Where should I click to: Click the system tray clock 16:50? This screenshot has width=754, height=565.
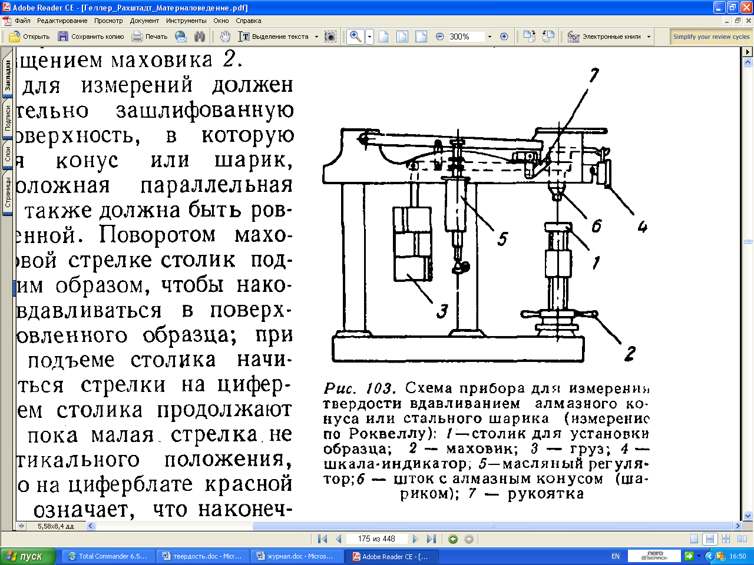click(x=738, y=556)
